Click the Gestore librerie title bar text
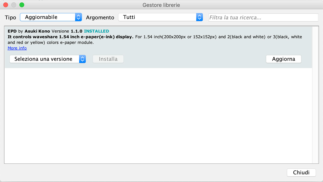This screenshot has width=323, height=182. coord(161,5)
